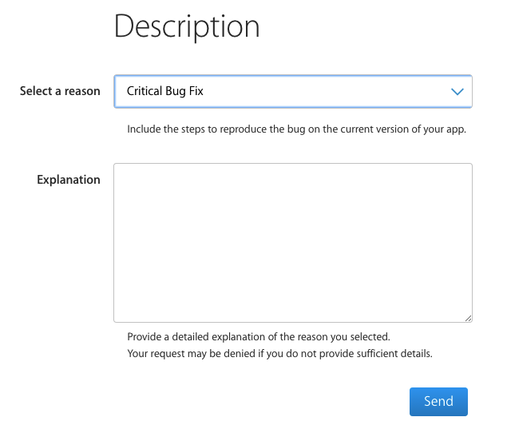This screenshot has width=511, height=421.
Task: Click the Send button
Action: (x=438, y=402)
